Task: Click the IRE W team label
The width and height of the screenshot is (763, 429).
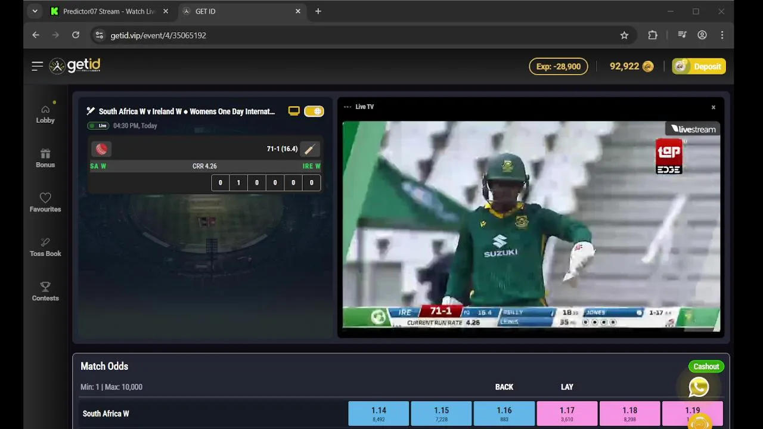Action: pos(311,166)
